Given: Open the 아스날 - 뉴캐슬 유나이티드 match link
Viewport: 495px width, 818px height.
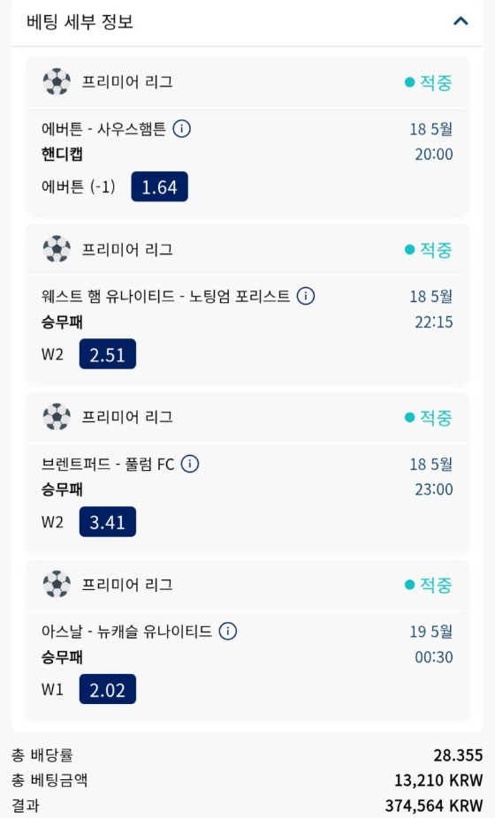Looking at the screenshot, I should click(126, 632).
